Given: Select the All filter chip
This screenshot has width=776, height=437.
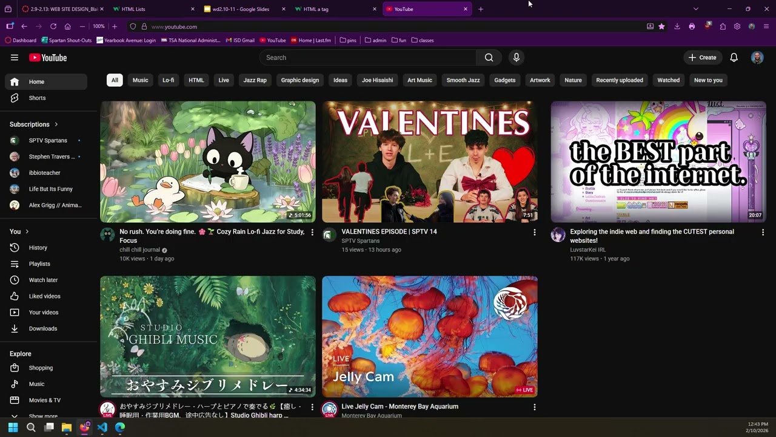Looking at the screenshot, I should point(115,80).
